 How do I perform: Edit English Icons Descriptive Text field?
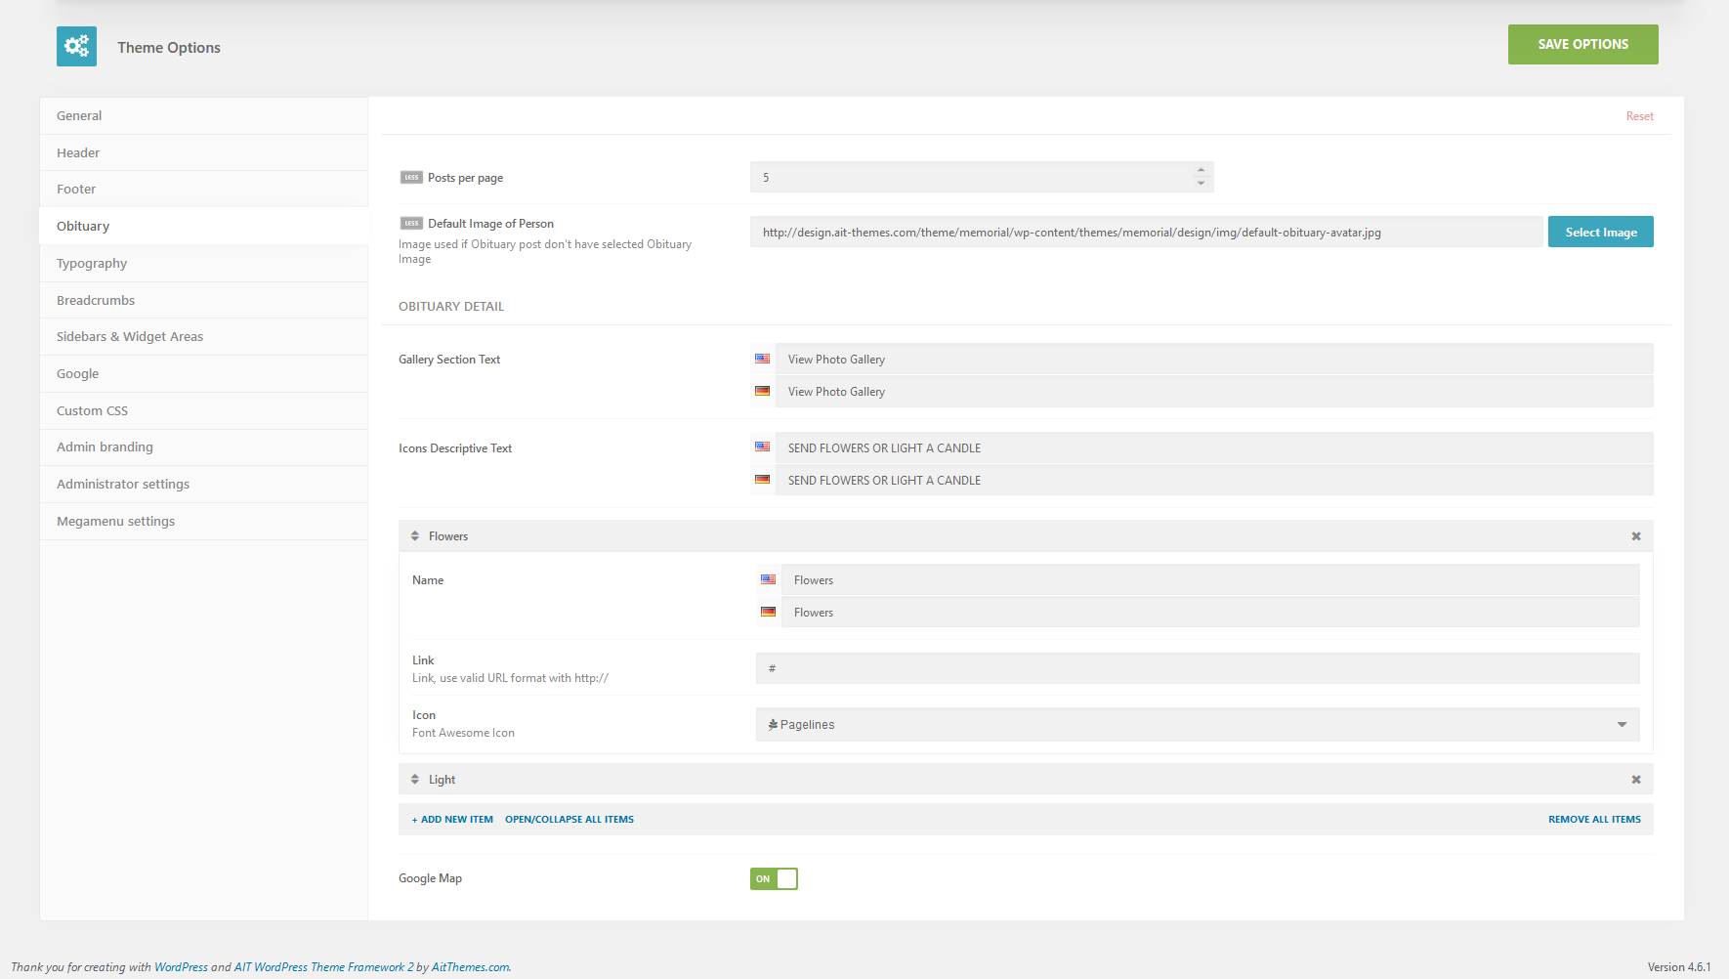[1214, 447]
